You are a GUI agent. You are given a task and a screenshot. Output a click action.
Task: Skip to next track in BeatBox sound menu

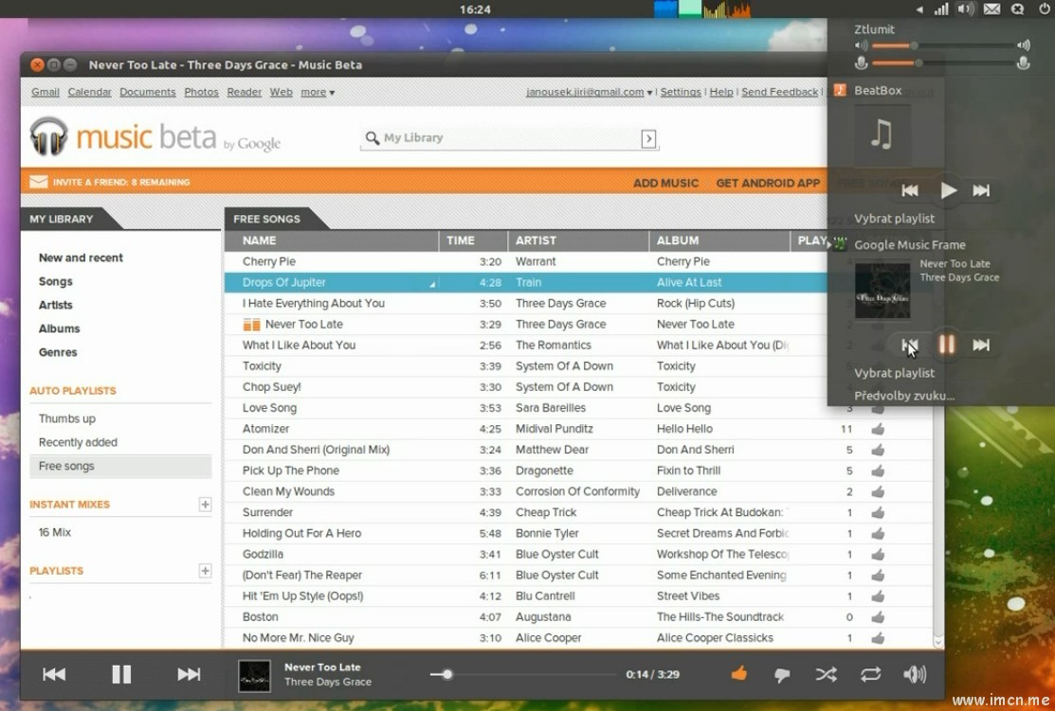pos(981,190)
